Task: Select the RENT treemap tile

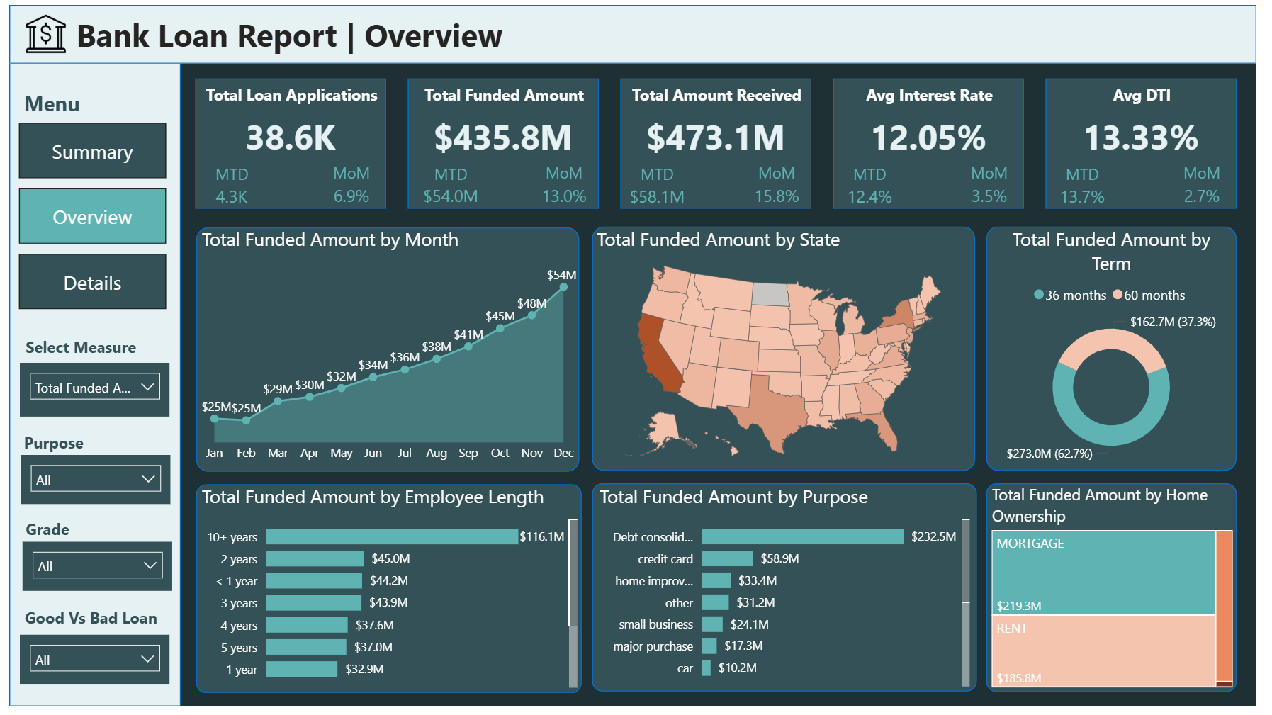Action: click(1103, 650)
